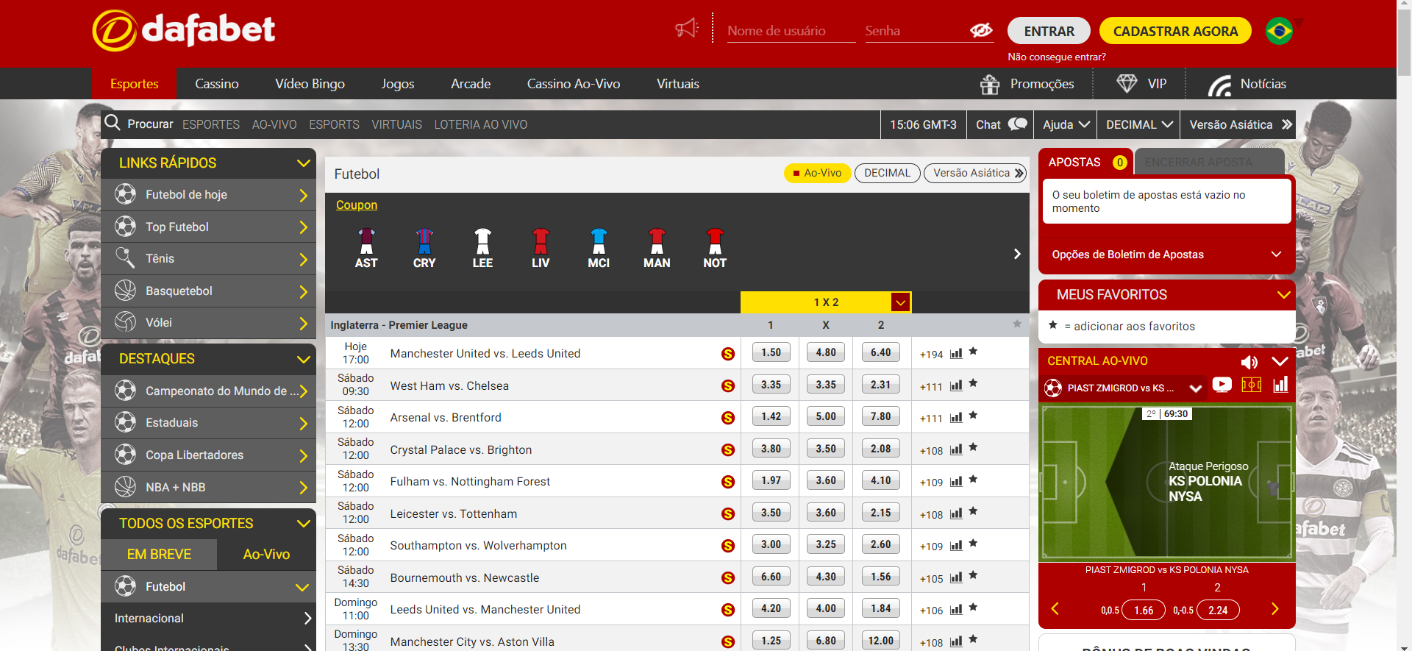Open the Brazil flag language selector

tap(1280, 31)
